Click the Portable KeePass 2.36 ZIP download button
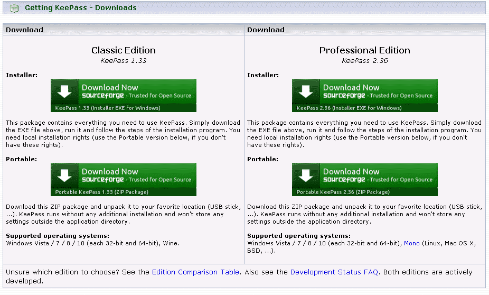 pyautogui.click(x=364, y=180)
